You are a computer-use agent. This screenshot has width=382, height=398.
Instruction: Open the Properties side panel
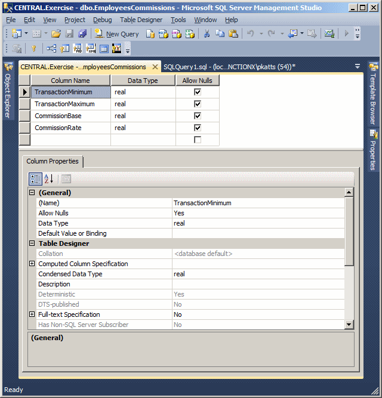pos(373,150)
